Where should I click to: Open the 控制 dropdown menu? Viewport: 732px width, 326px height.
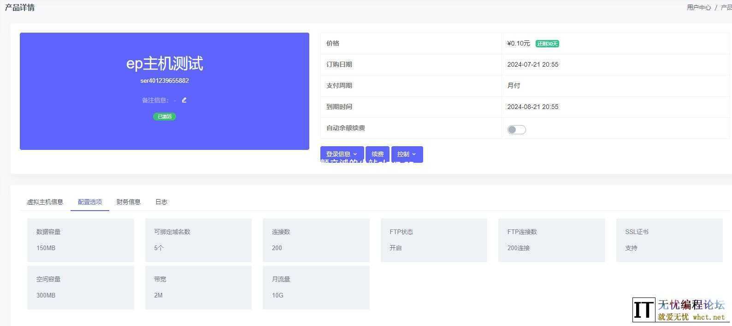pos(407,154)
